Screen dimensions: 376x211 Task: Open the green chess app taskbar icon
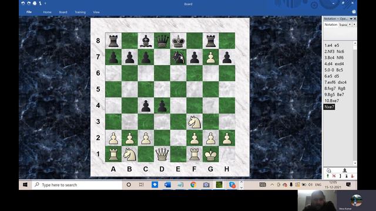point(219,185)
